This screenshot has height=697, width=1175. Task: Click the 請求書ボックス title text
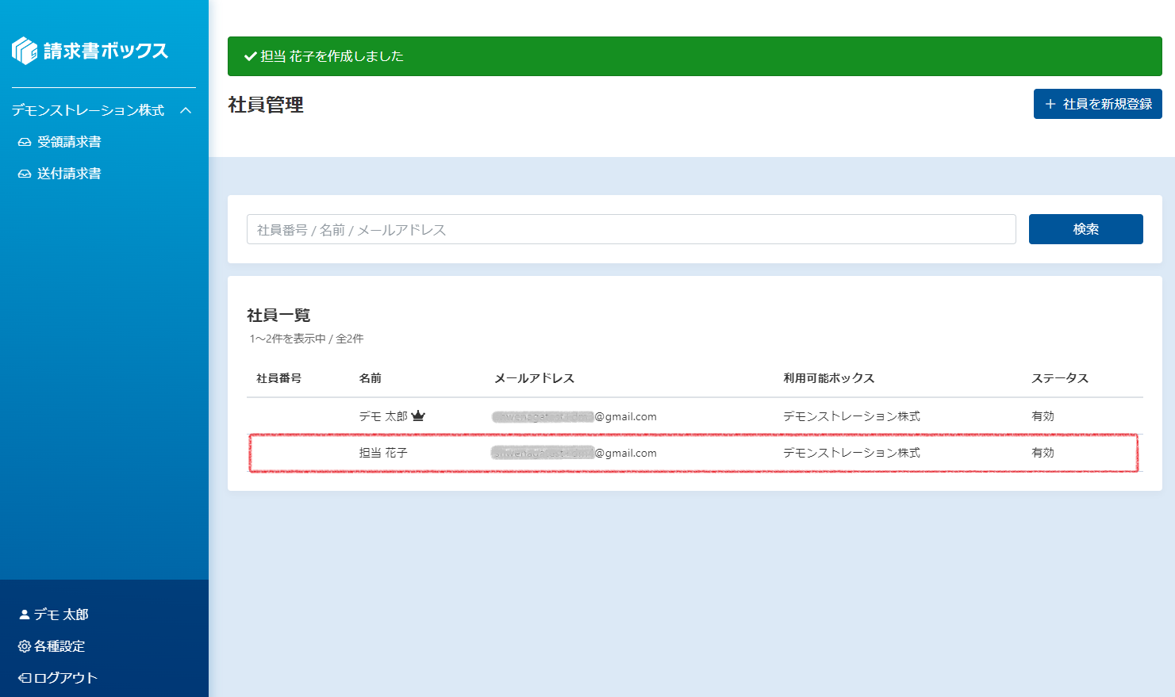106,51
